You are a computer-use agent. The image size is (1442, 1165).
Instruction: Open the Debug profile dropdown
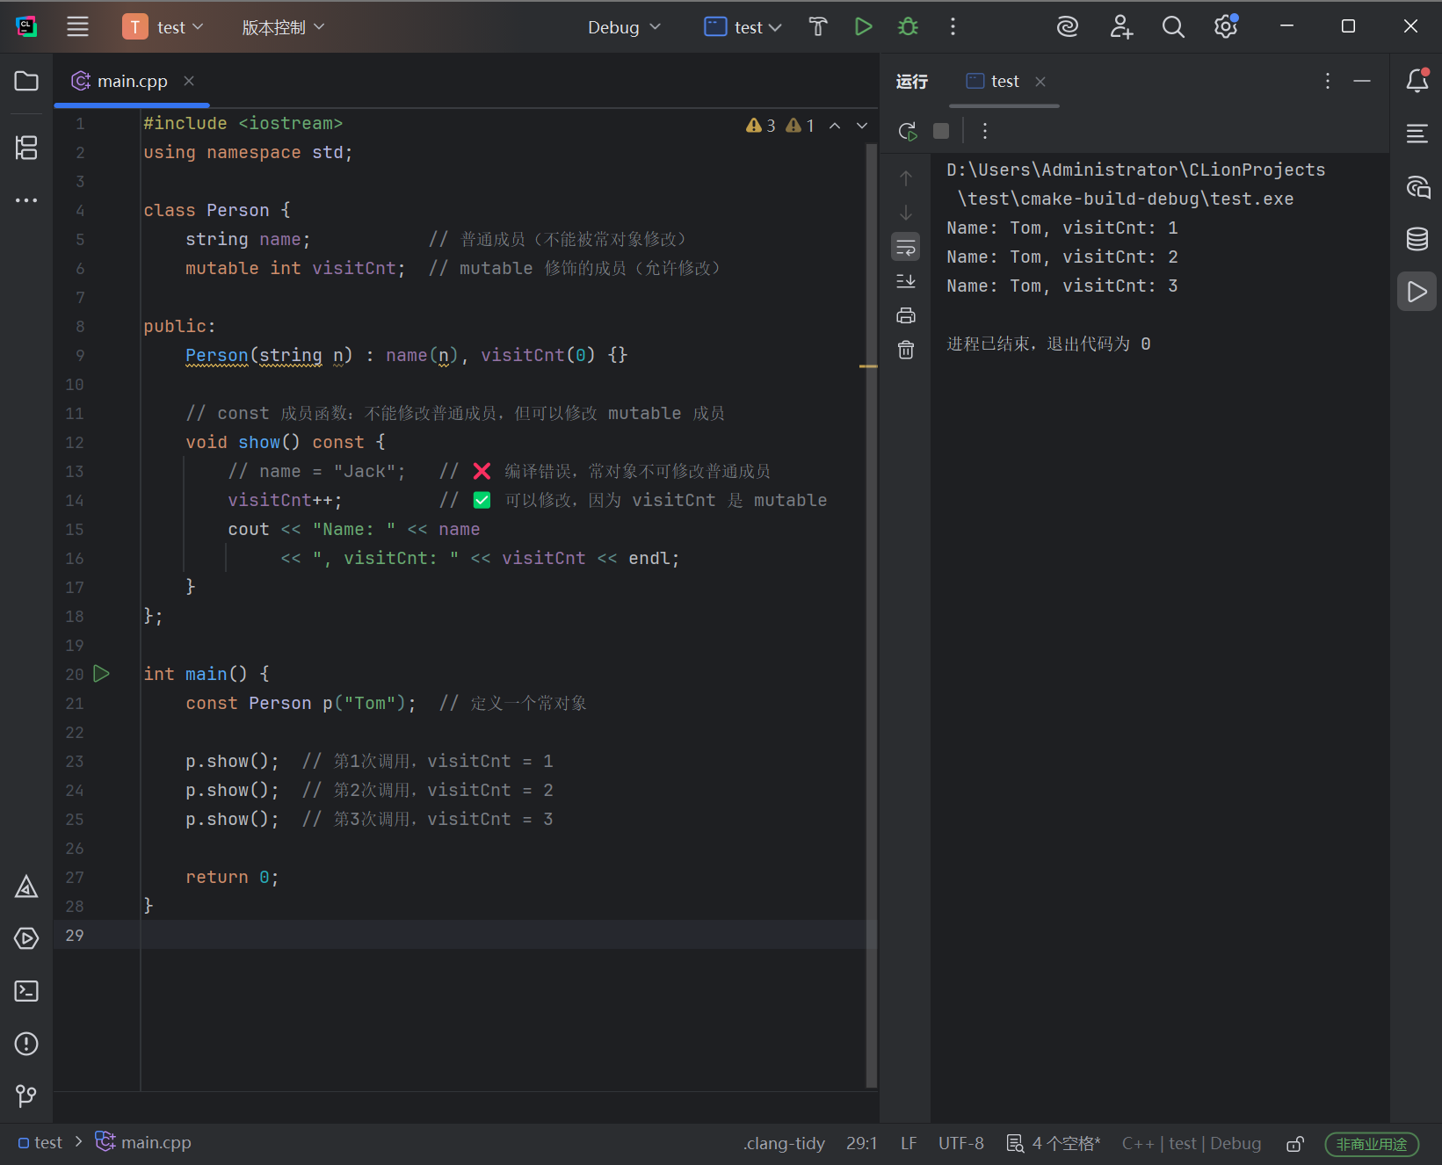tap(624, 27)
